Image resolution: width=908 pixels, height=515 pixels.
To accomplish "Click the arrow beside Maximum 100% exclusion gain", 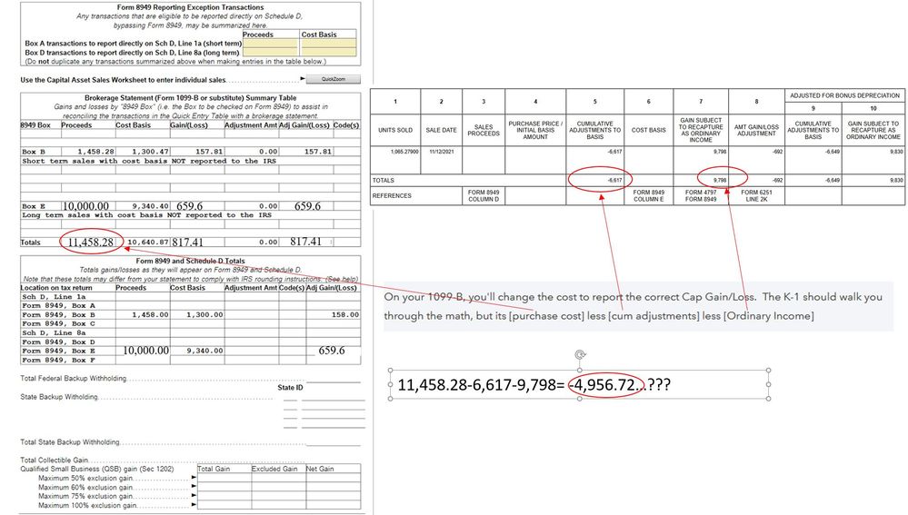I will (194, 505).
